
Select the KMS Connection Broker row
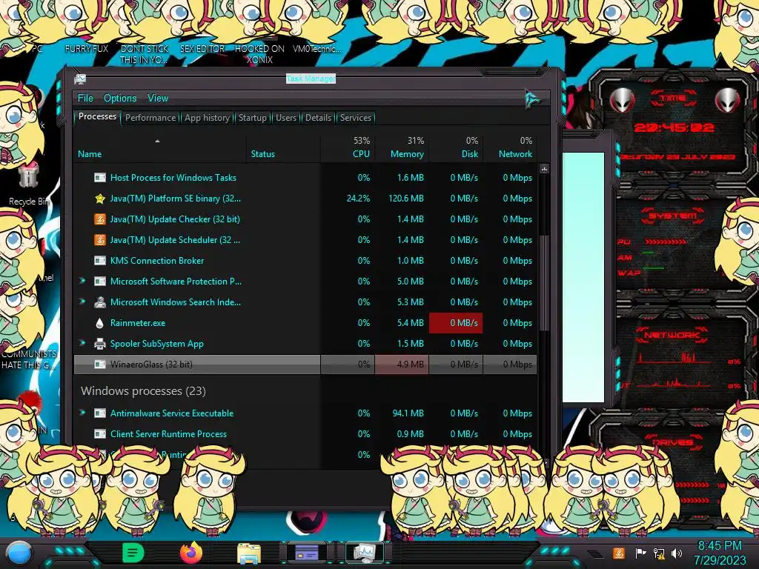[305, 260]
